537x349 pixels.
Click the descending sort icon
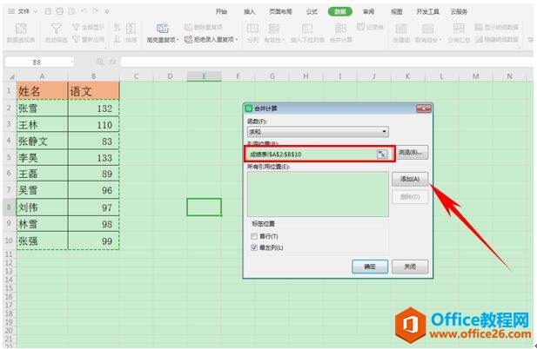117,40
